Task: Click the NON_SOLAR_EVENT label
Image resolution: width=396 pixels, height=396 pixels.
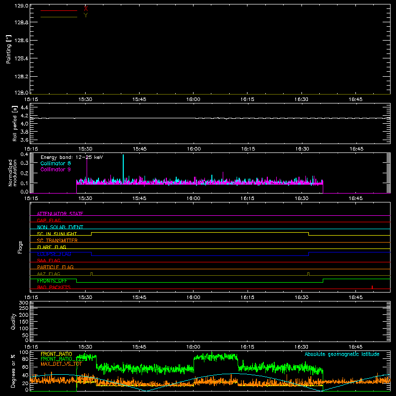Action: (60, 227)
